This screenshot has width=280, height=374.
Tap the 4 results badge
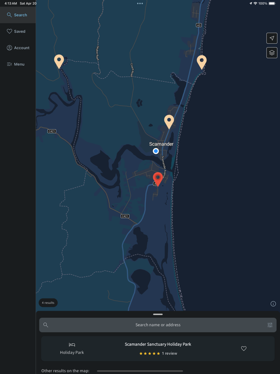click(x=48, y=303)
